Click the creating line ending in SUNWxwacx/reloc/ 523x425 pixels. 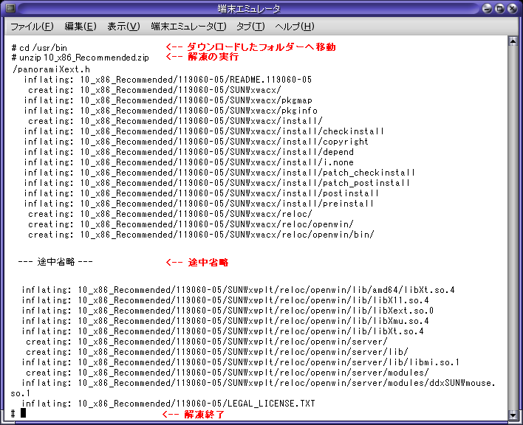pyautogui.click(x=170, y=214)
